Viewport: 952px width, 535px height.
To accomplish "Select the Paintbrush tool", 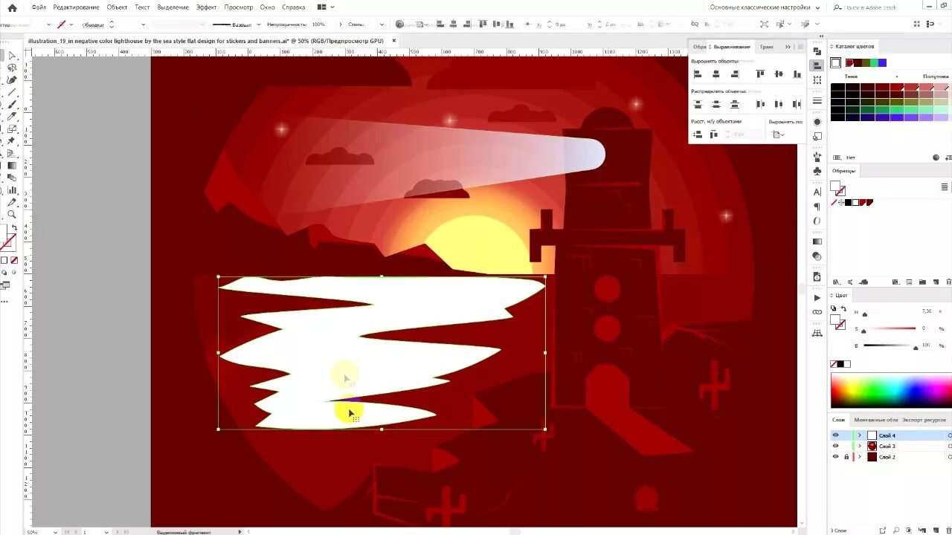I will tap(12, 105).
